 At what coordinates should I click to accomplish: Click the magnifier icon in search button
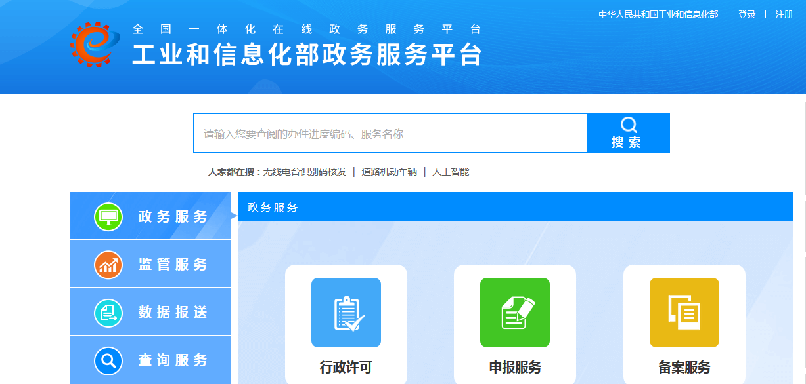(629, 125)
